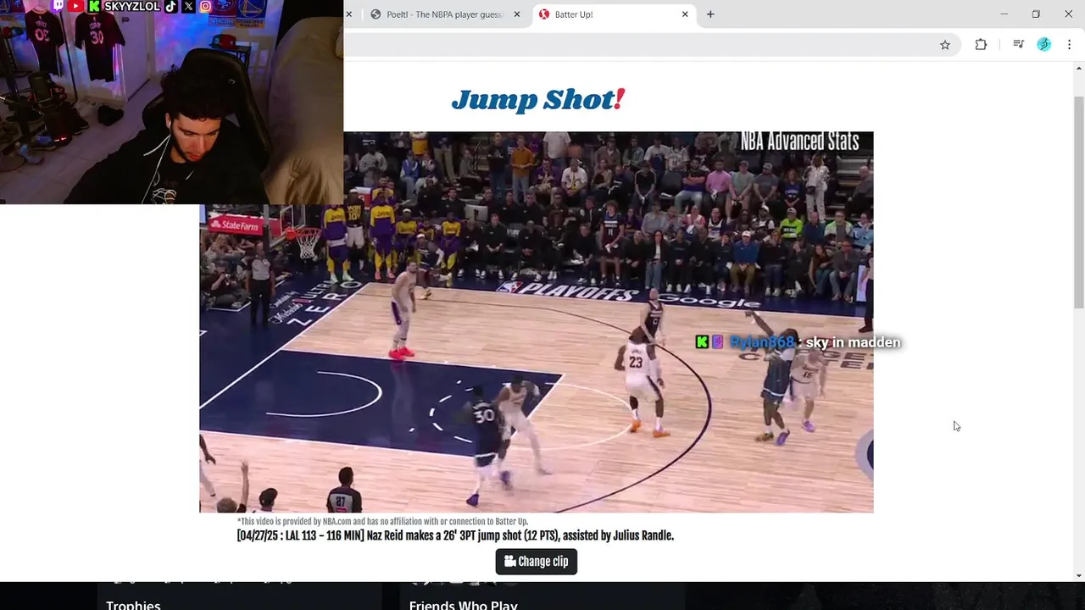Click the Kick icon in the webcam overlay

94,6
